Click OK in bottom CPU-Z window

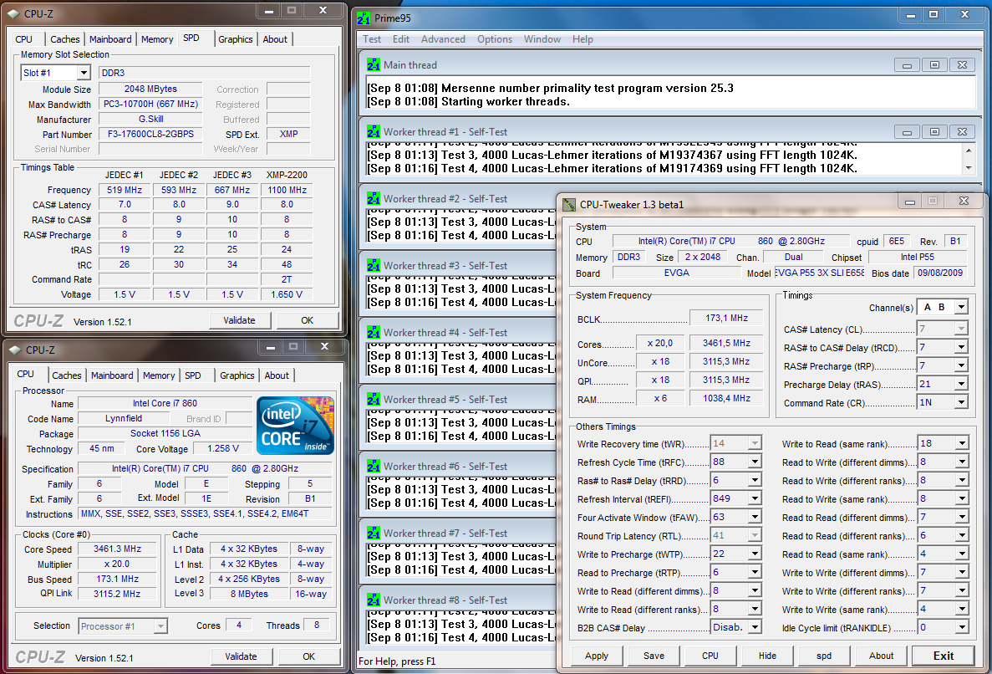308,656
